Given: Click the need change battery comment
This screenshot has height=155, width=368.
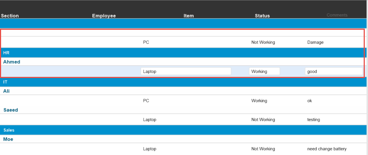Looking at the screenshot, I should (327, 149).
